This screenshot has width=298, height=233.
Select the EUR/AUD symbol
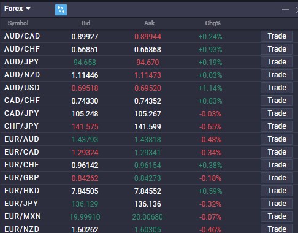(x=21, y=139)
